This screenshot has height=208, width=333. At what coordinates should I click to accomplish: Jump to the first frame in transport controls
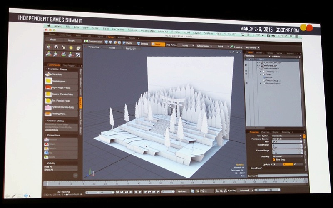tap(117, 192)
